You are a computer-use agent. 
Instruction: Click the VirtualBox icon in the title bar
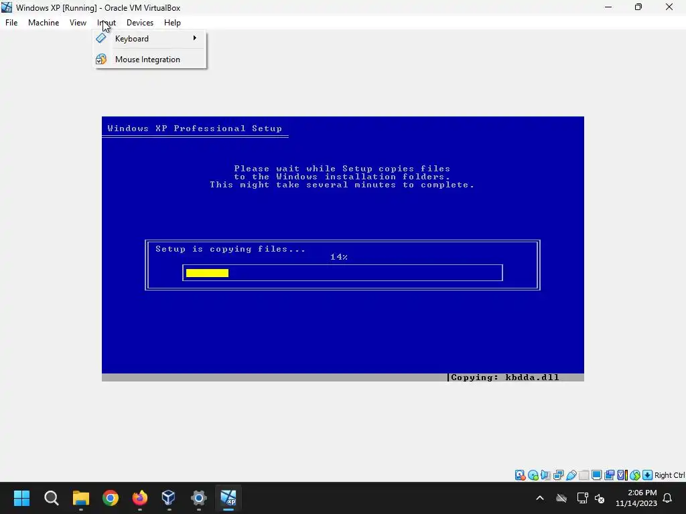pos(7,7)
